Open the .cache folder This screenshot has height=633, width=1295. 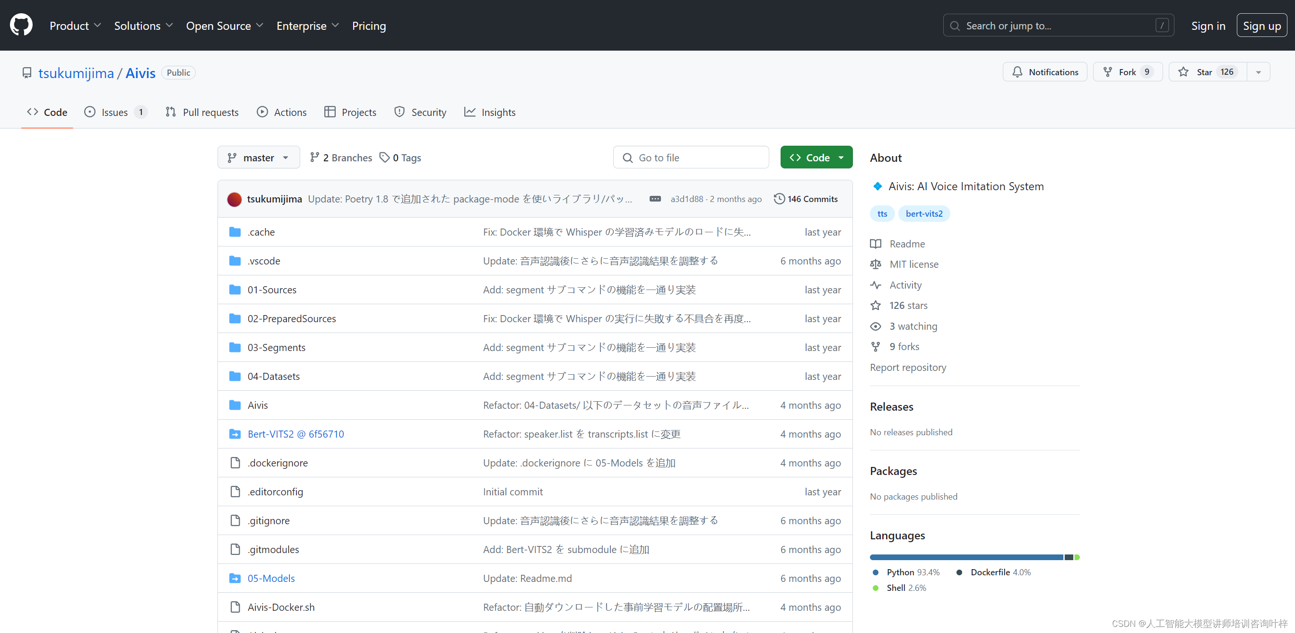coord(261,232)
